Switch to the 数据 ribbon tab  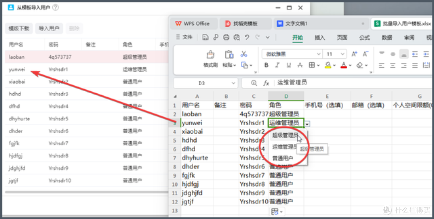pos(387,38)
